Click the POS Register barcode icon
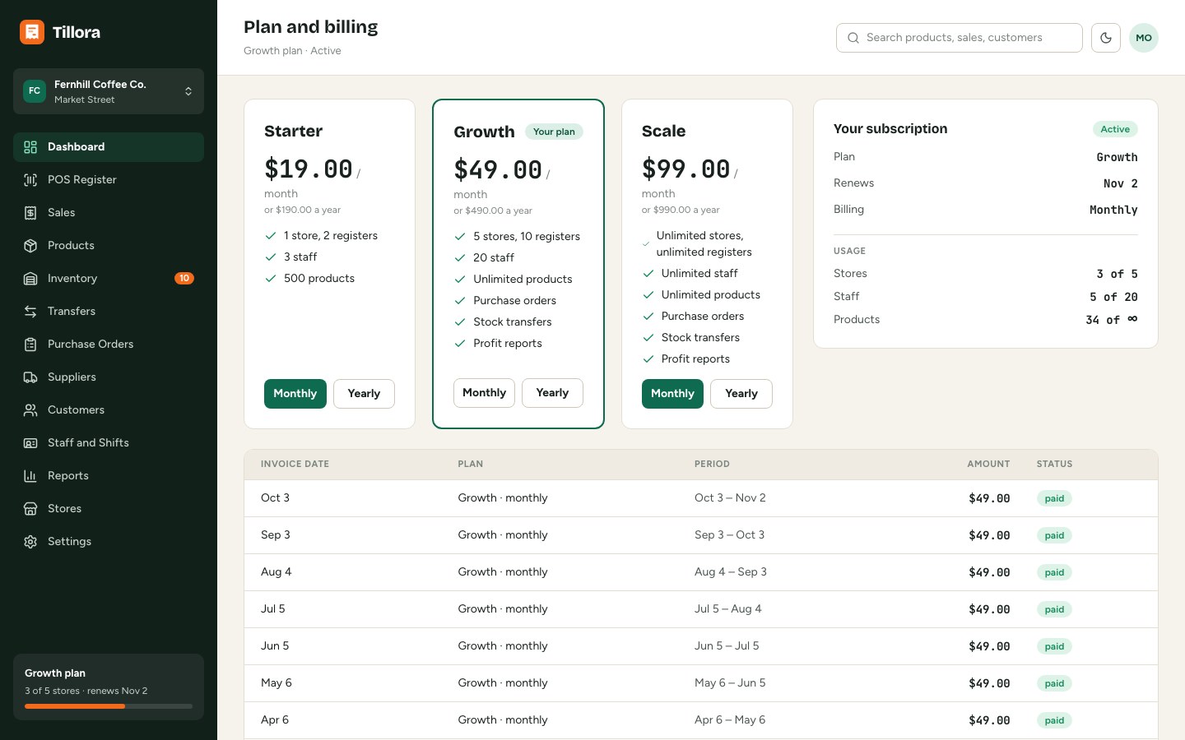The image size is (1185, 740). (30, 180)
